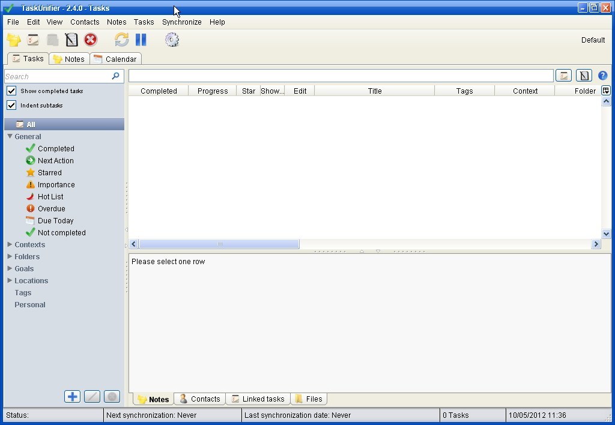Open the Contacts tab in bottom panel
Viewport: 615px width, 425px height.
point(200,399)
